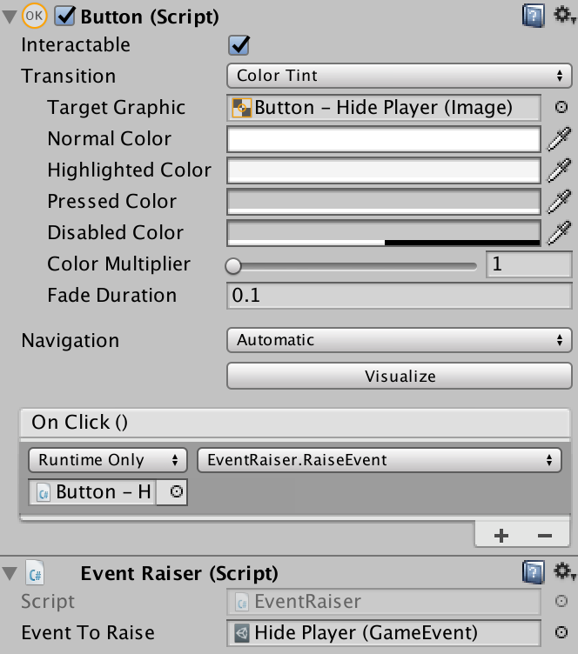The width and height of the screenshot is (578, 654).
Task: Collapse the Event Raiser (Script) foldout
Action: pos(10,573)
